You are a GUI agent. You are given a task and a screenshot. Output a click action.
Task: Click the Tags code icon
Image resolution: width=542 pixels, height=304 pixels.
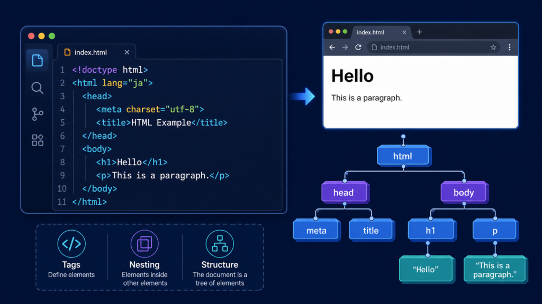[x=71, y=244]
